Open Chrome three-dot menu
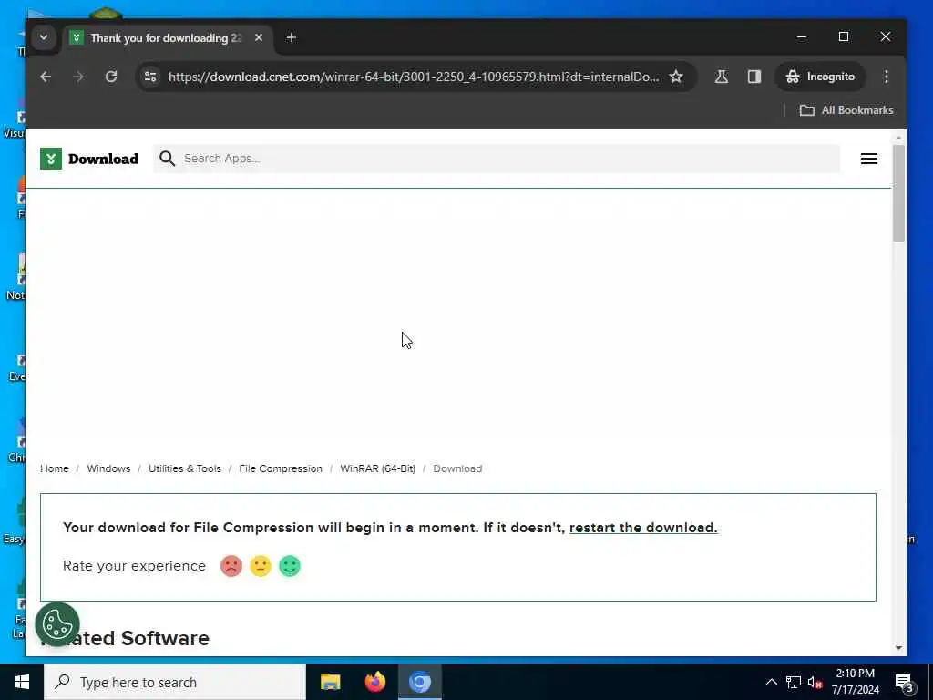Image resolution: width=933 pixels, height=700 pixels. click(x=887, y=77)
